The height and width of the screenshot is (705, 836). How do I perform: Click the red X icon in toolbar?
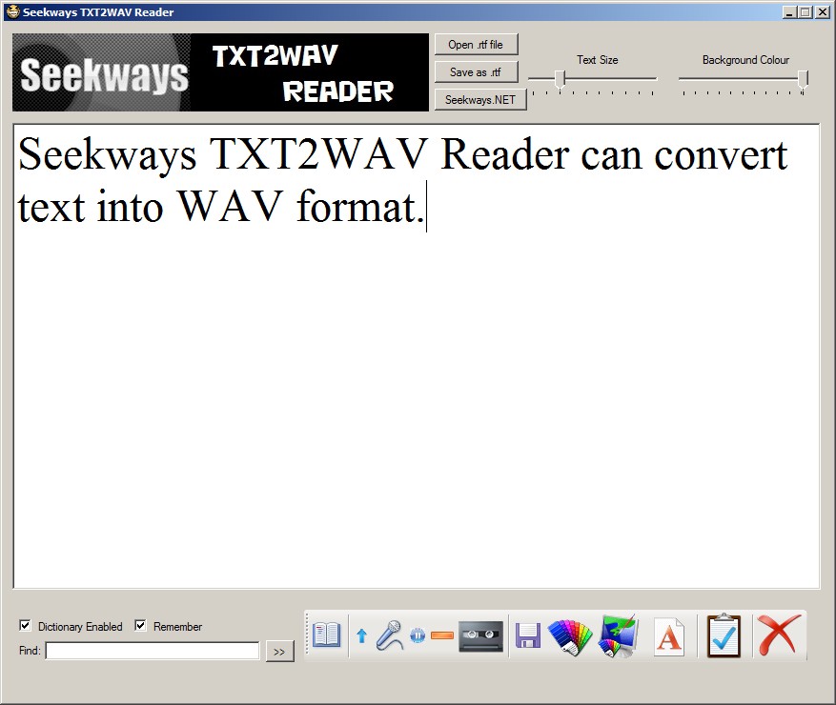779,634
